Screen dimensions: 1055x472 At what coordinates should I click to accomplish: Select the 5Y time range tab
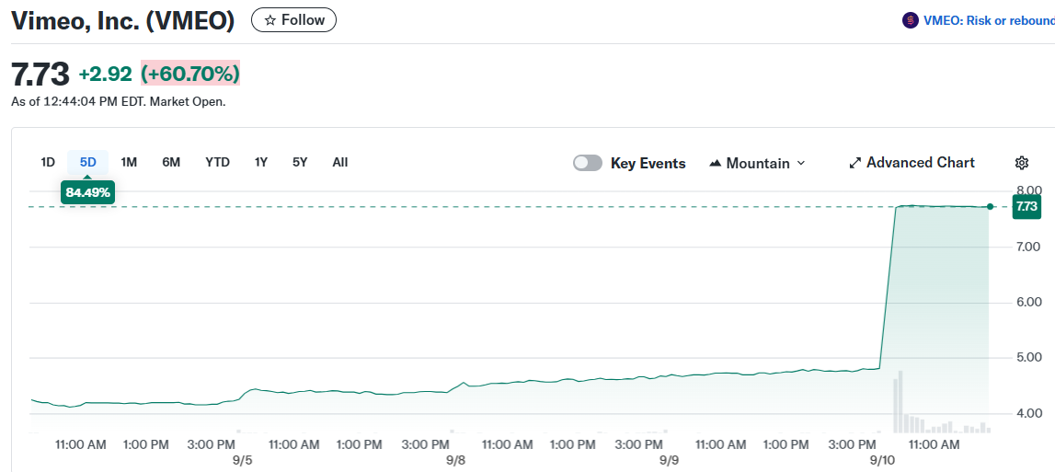tap(300, 162)
